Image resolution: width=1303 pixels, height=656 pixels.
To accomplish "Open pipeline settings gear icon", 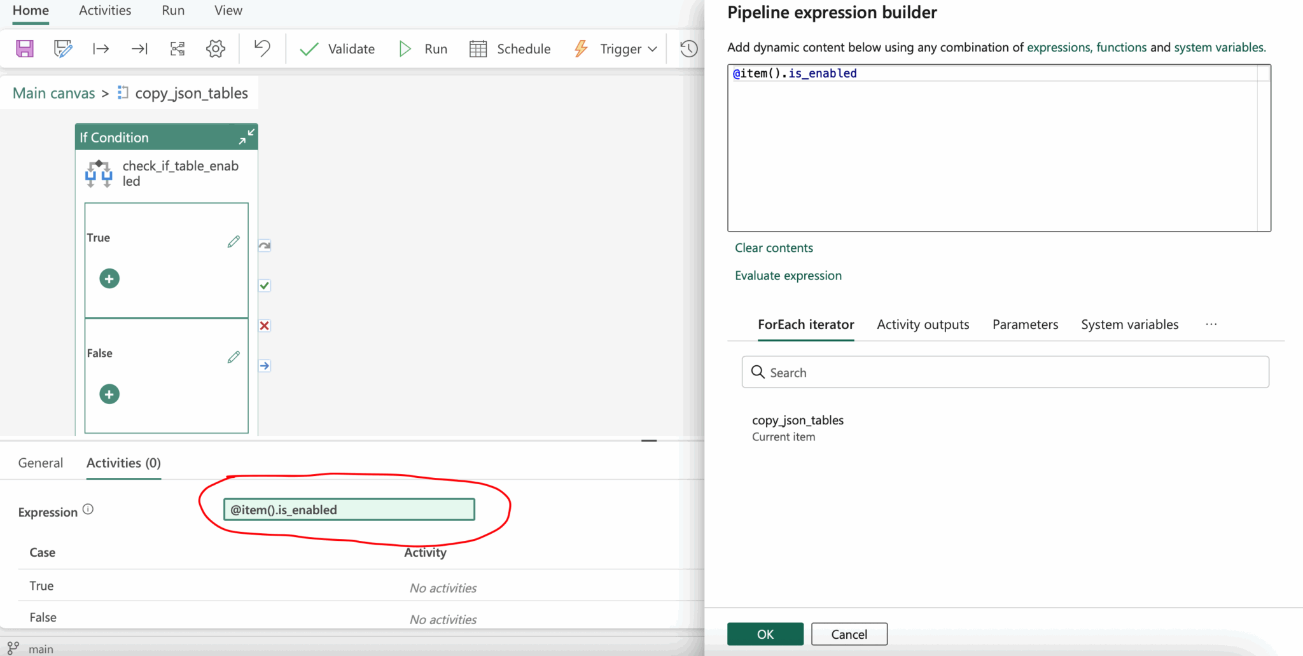I will (216, 49).
